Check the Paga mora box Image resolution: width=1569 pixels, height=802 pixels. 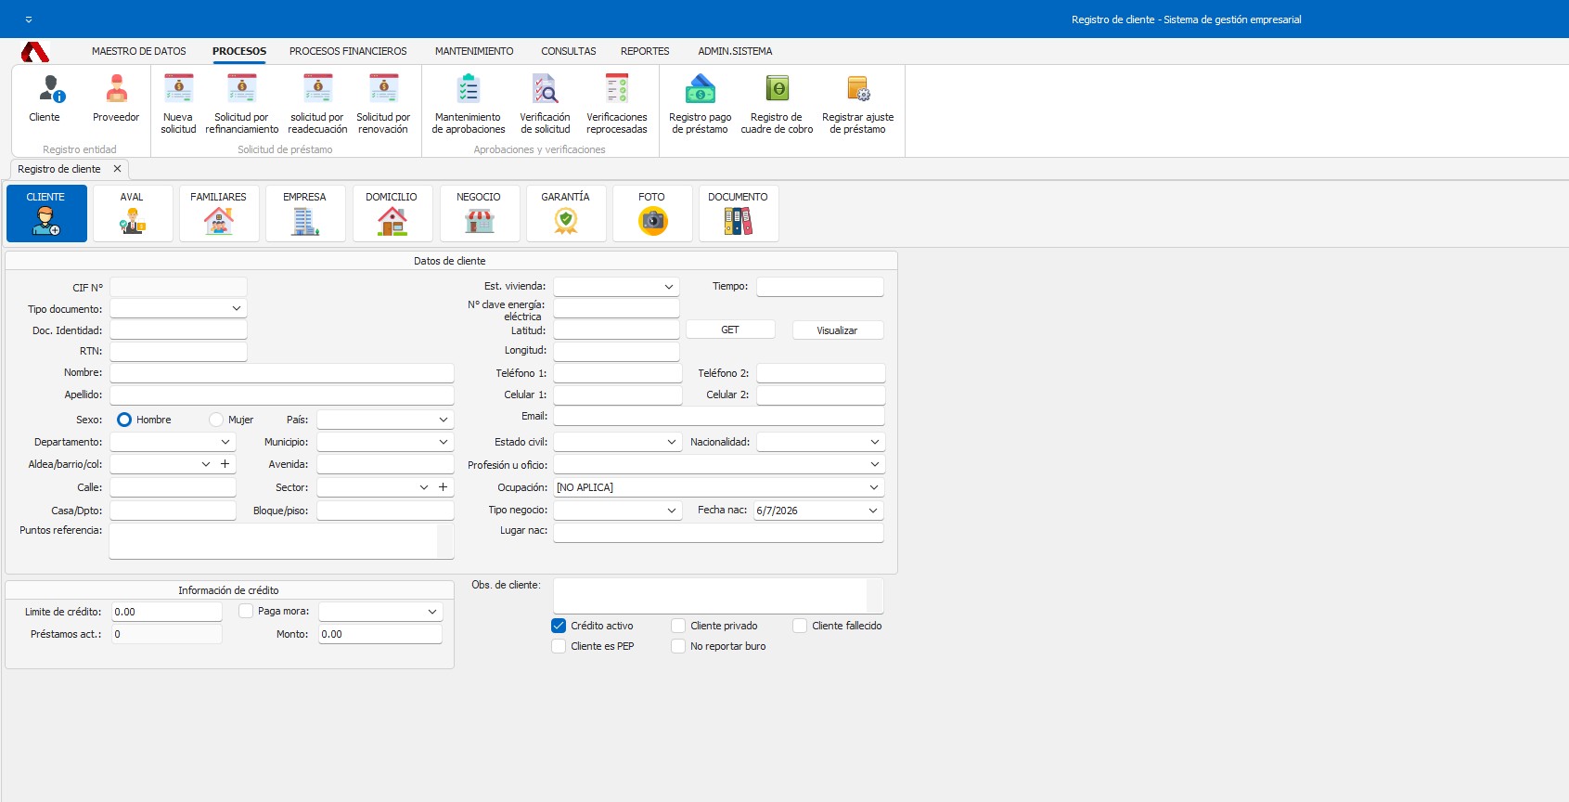coord(246,611)
